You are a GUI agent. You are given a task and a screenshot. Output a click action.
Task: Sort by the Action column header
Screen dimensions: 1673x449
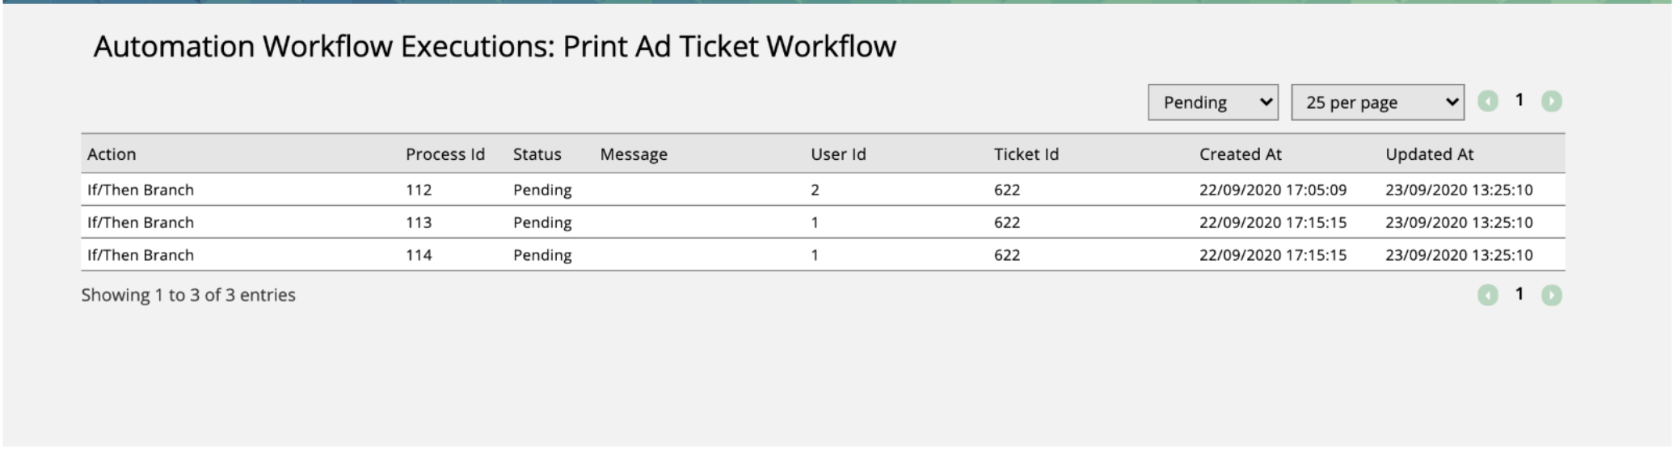tap(112, 154)
